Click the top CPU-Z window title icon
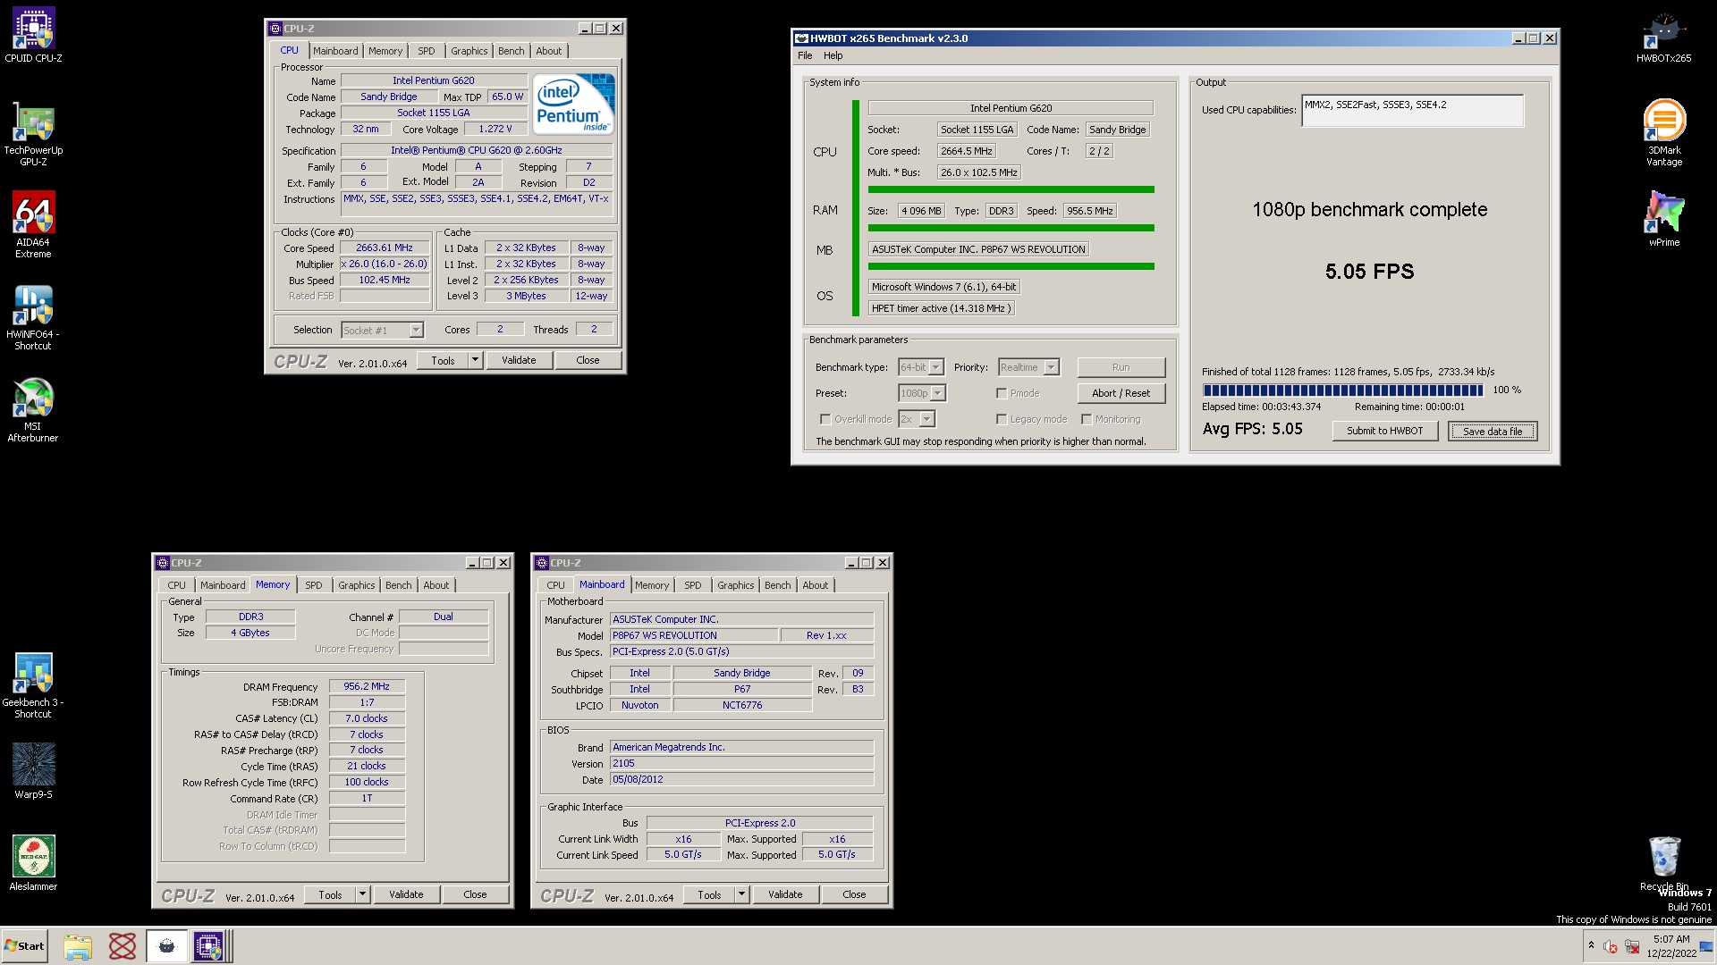 pyautogui.click(x=275, y=29)
